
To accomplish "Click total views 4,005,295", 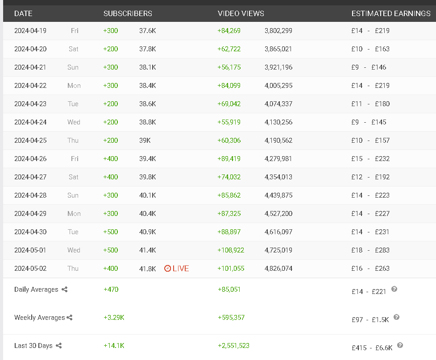I will click(278, 86).
